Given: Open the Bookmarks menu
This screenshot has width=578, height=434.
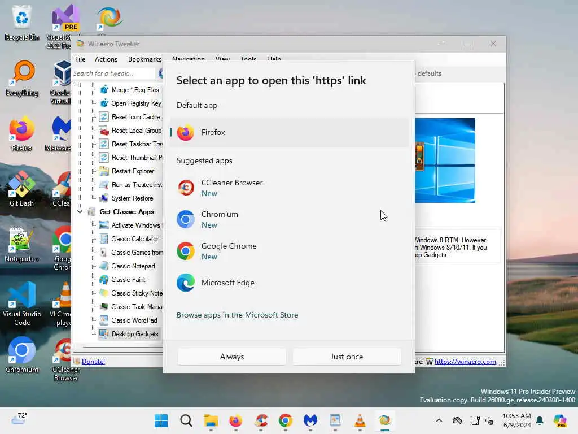Looking at the screenshot, I should coord(144,59).
